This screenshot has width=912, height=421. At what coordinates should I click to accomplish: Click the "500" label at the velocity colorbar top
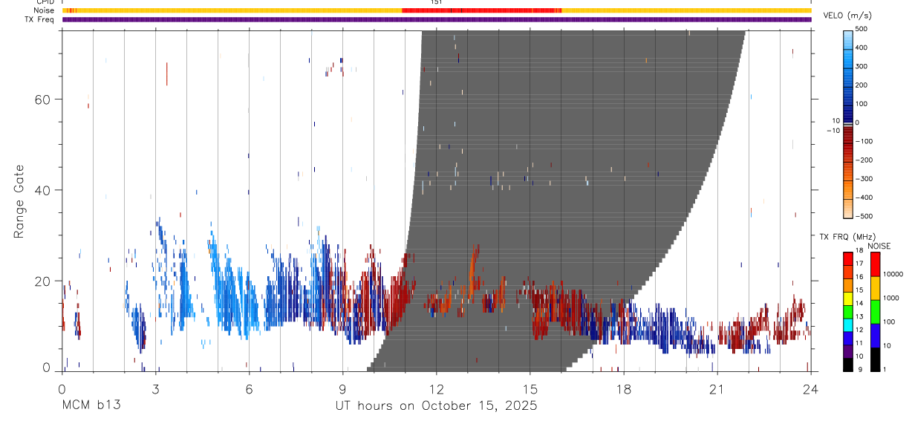pos(861,29)
